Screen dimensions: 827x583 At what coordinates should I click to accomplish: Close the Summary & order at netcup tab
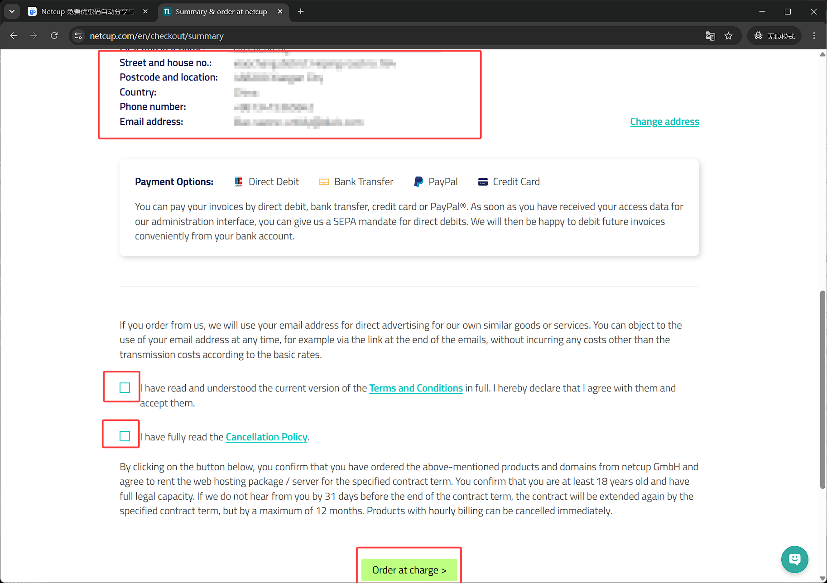click(x=280, y=11)
